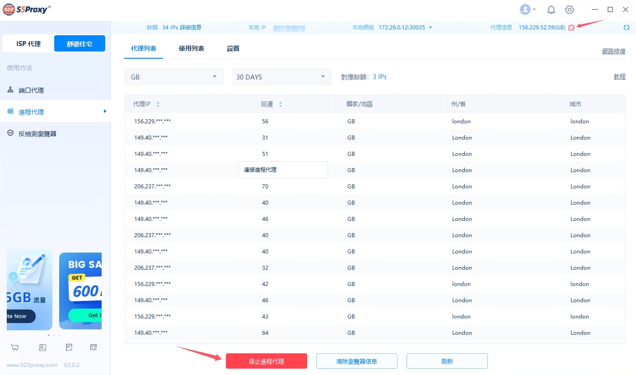Click the blue refresh icon in info bar
Image resolution: width=636 pixels, height=375 pixels.
(626, 28)
